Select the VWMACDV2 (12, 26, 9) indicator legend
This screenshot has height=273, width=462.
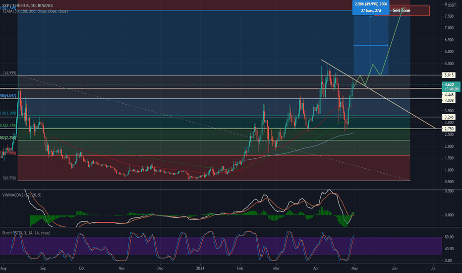pos(22,195)
